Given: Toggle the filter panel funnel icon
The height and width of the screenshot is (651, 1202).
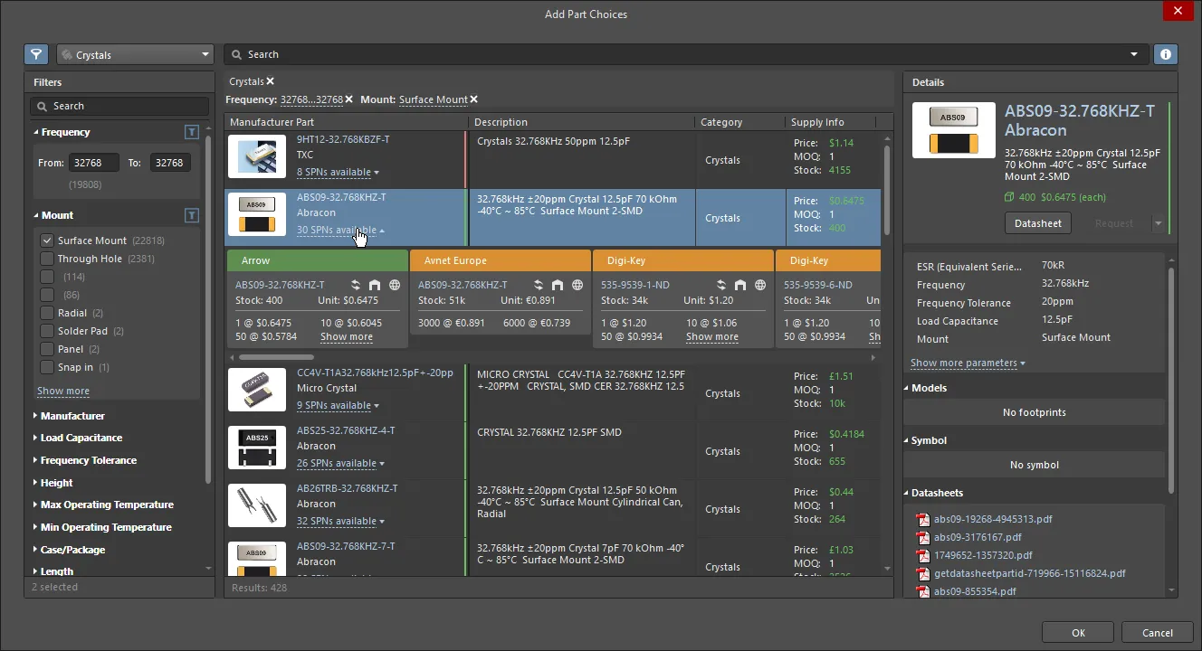Looking at the screenshot, I should (36, 54).
